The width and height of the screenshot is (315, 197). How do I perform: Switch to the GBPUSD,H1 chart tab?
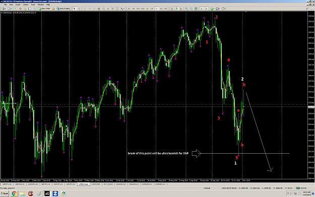(20, 184)
